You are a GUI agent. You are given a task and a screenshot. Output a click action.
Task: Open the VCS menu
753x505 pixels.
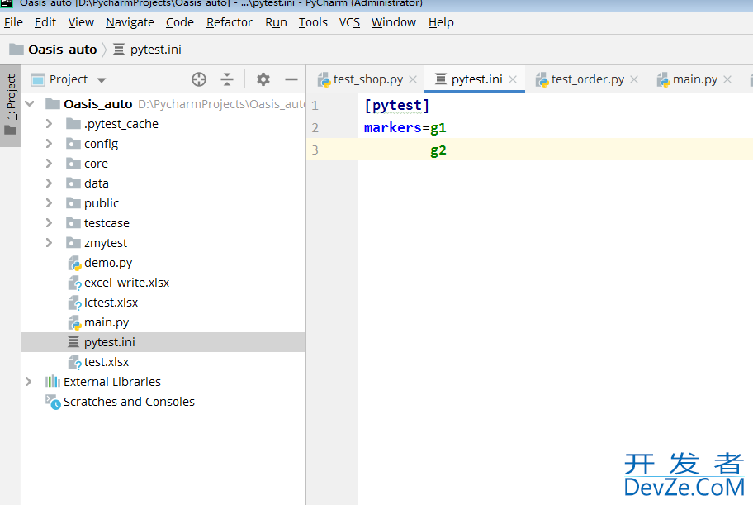coord(349,22)
